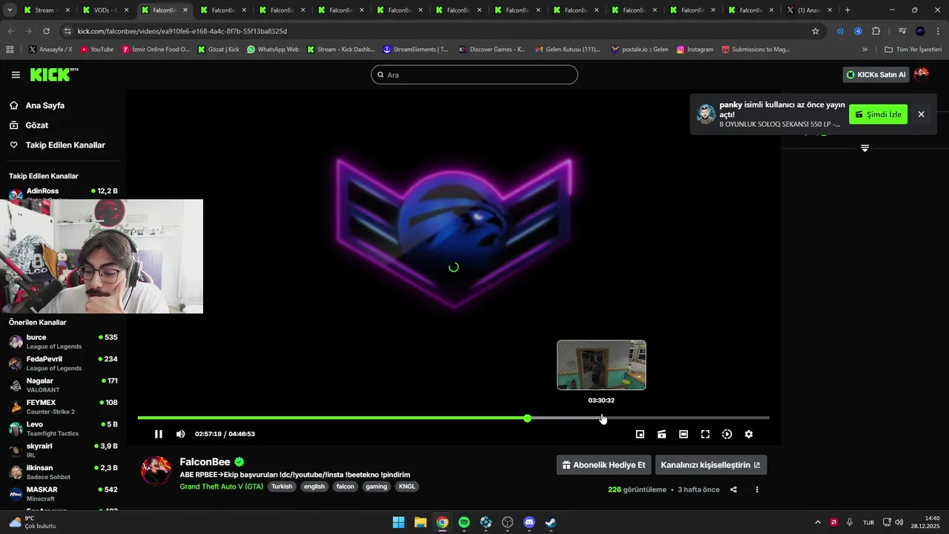Screen dimensions: 949x534
Task: Open the FEYMEX channel
Action: (63, 406)
